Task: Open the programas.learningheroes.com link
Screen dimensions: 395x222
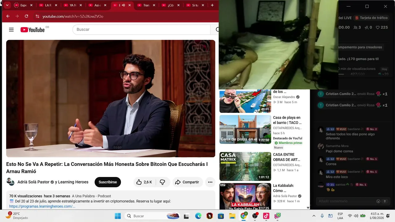Action: (x=42, y=206)
